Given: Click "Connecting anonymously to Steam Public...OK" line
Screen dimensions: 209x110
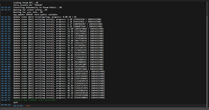Looking at the screenshot, I should [38, 8].
